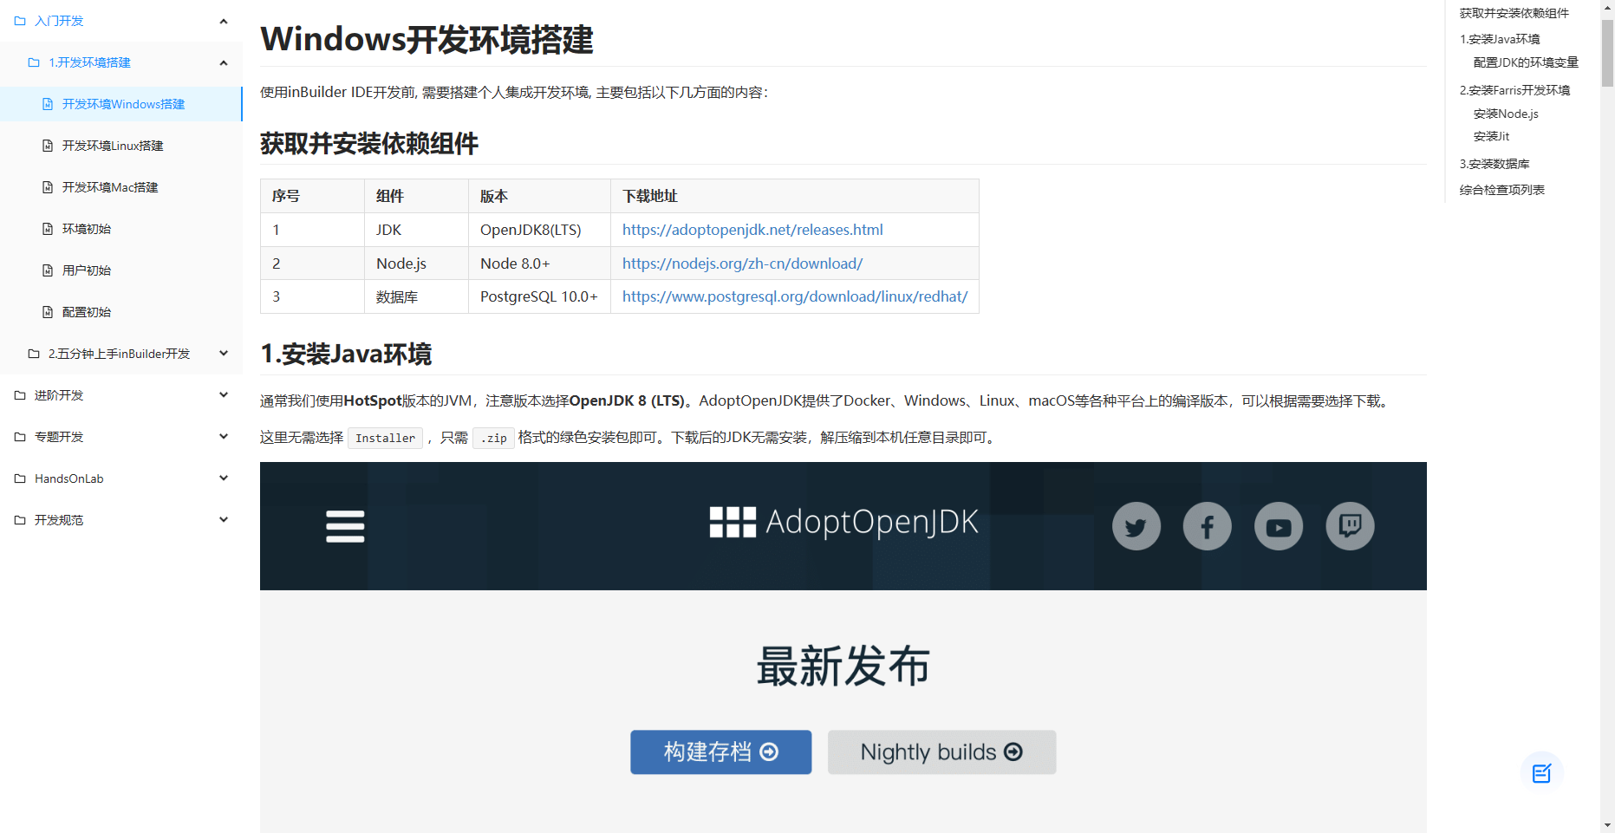Jump to 安装Node.js in outline
Viewport: 1615px width, 833px height.
tap(1506, 114)
